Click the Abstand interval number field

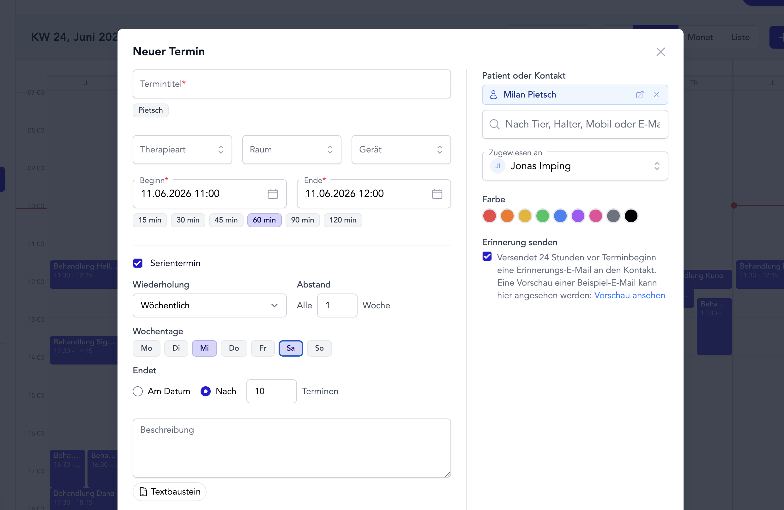[x=337, y=305]
